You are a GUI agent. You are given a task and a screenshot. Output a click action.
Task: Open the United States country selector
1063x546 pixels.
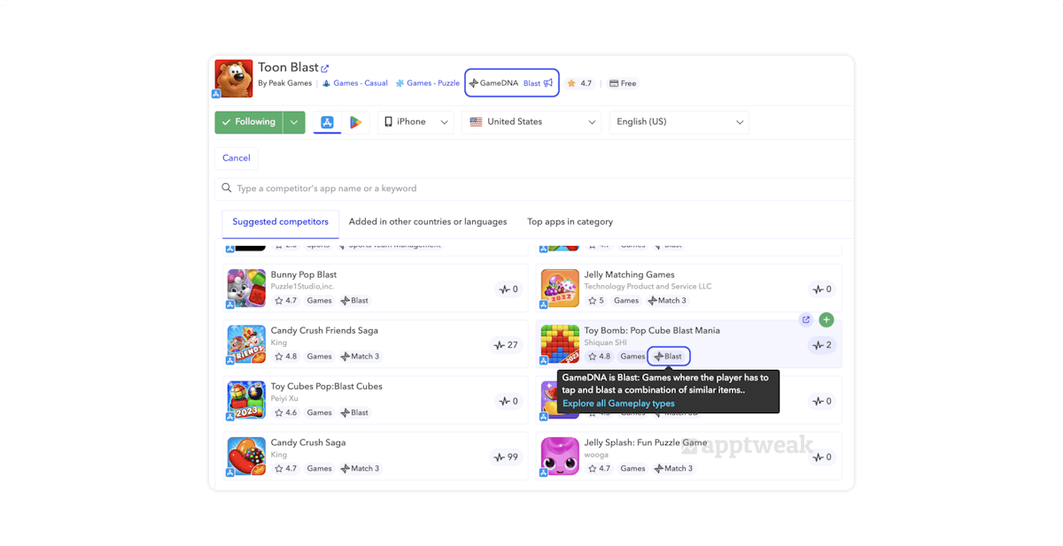click(x=531, y=121)
